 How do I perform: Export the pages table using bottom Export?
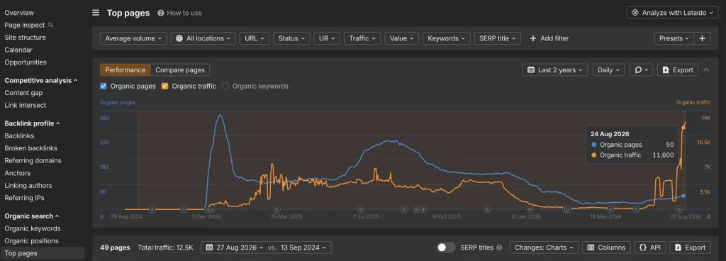click(x=691, y=248)
